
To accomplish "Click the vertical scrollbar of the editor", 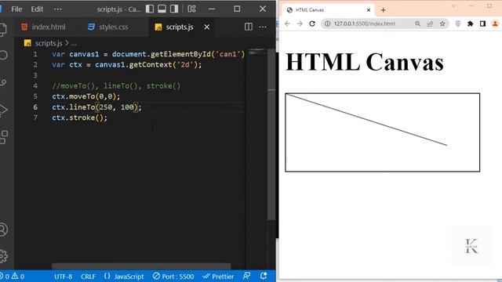I will pyautogui.click(x=271, y=134).
